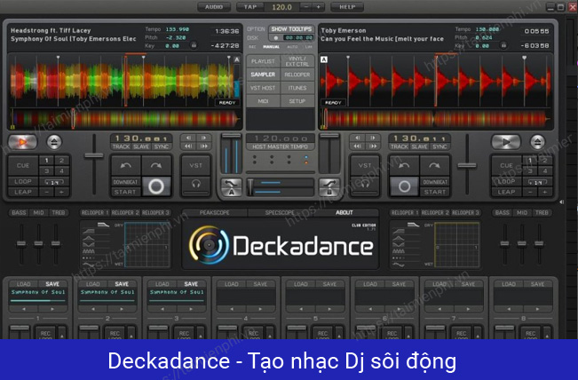Toggle LOOP on the left deck
578x380 pixels.
tap(23, 181)
